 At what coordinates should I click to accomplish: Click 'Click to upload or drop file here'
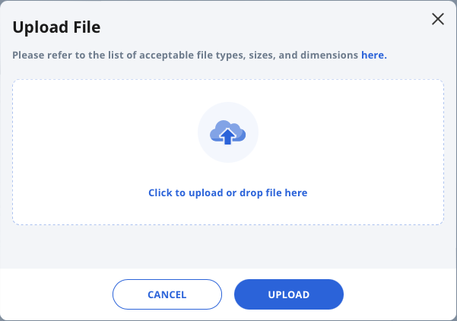coord(228,192)
